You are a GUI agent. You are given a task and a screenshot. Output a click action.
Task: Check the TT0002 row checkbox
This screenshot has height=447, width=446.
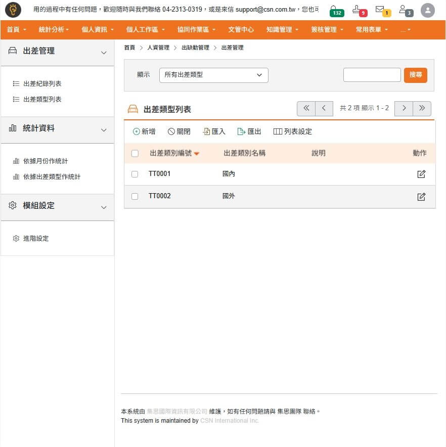click(x=135, y=196)
